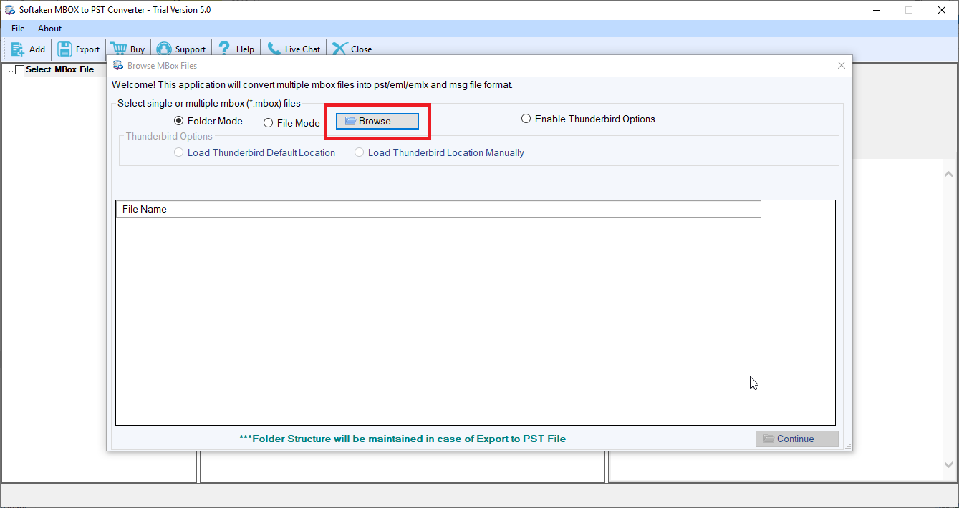Click the Browse button
The image size is (959, 508).
(377, 122)
